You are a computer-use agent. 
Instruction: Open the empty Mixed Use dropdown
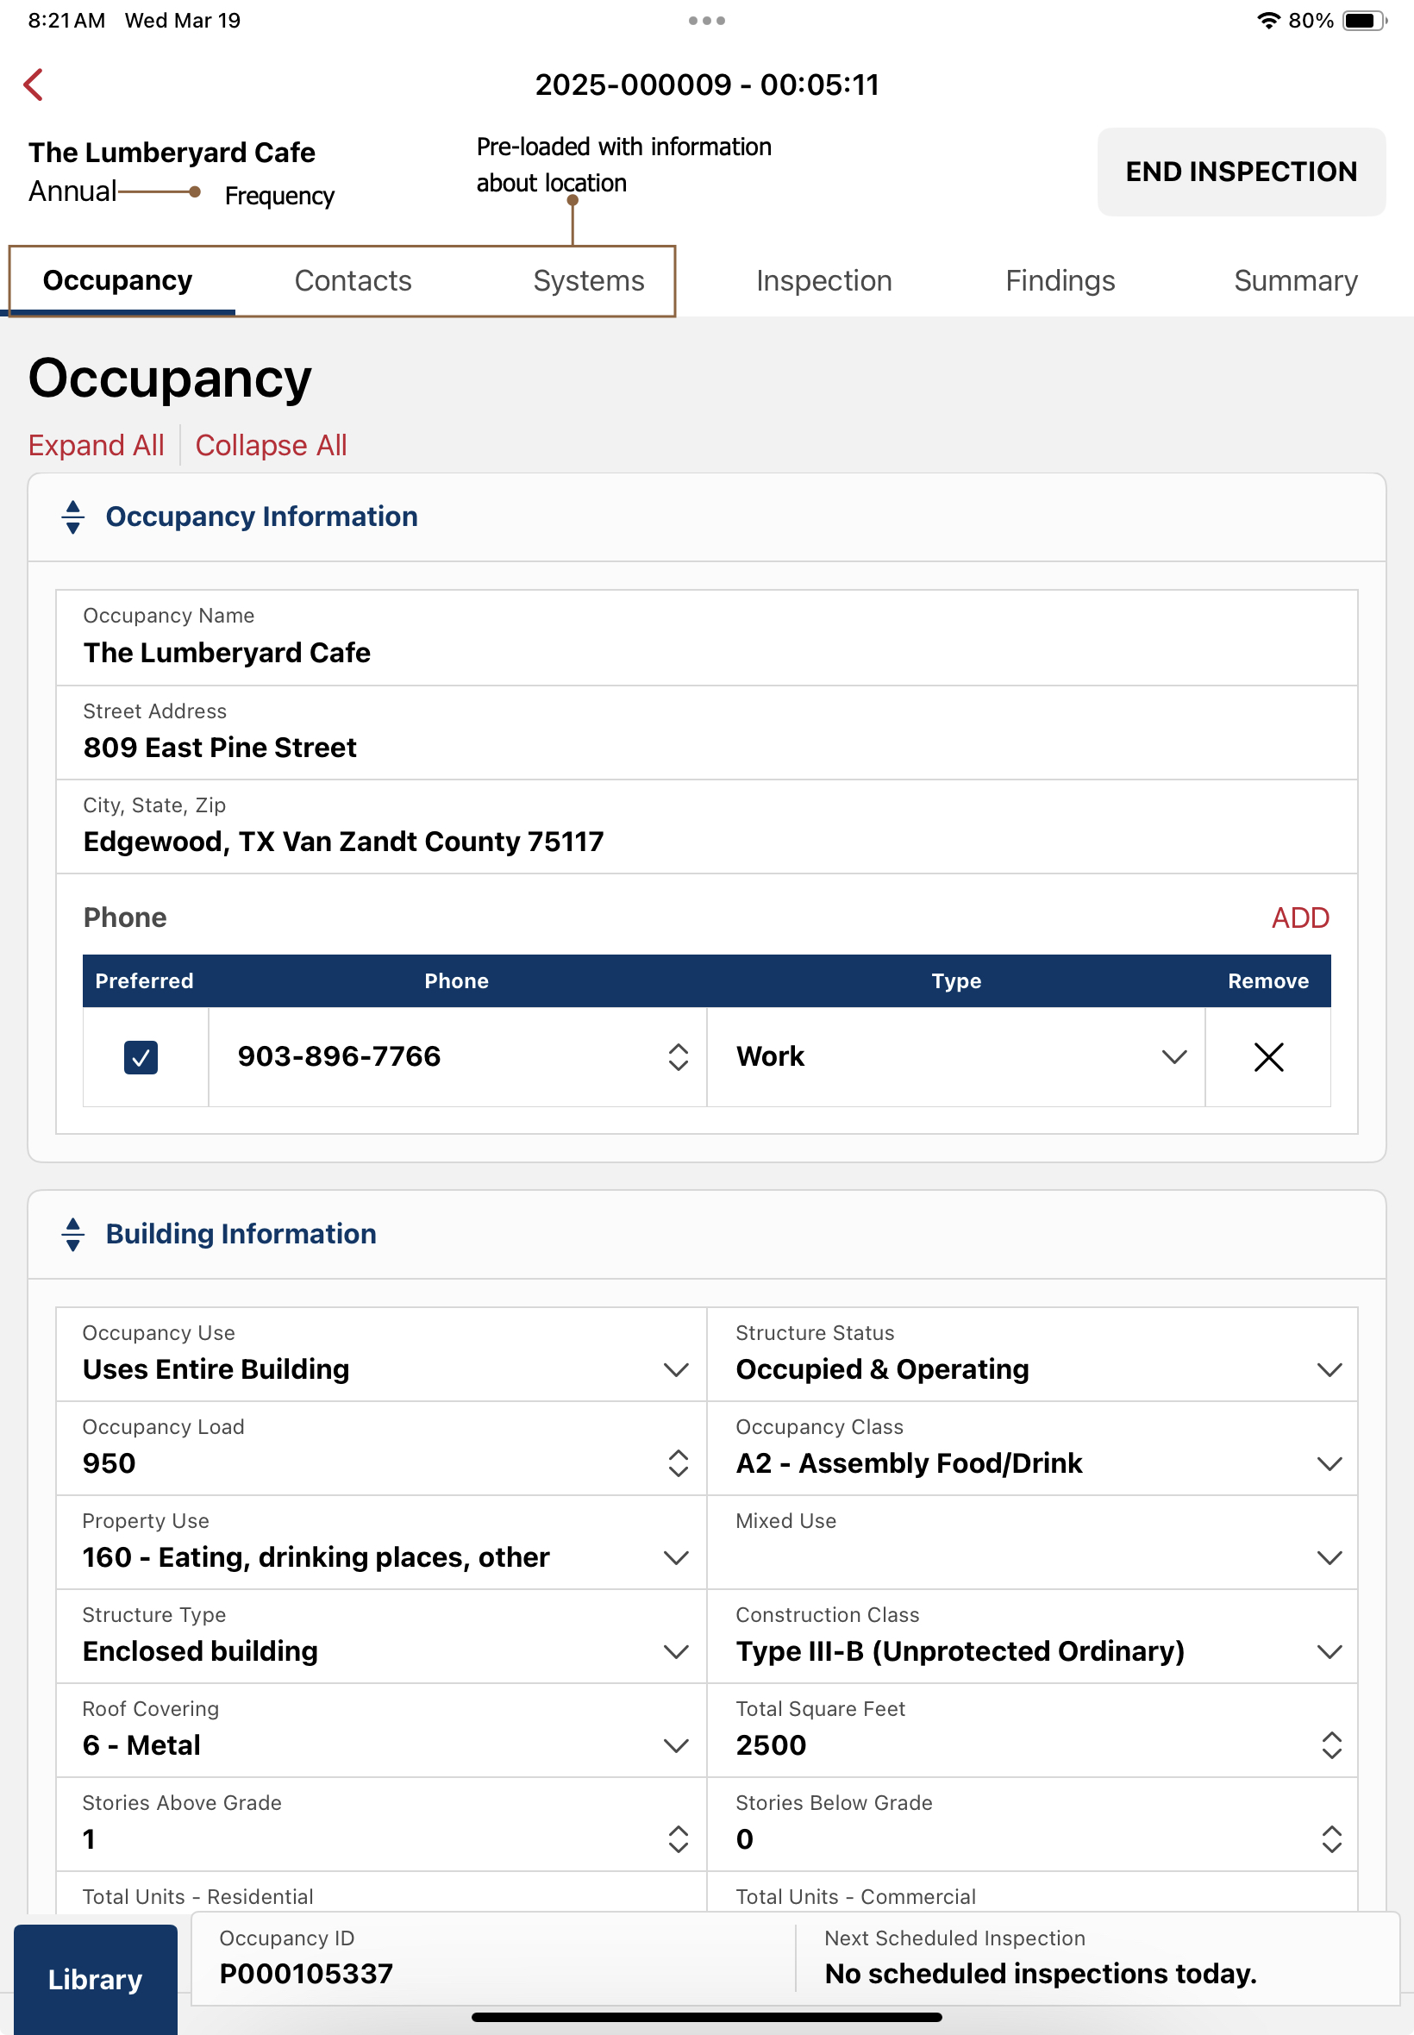[x=1032, y=1543]
